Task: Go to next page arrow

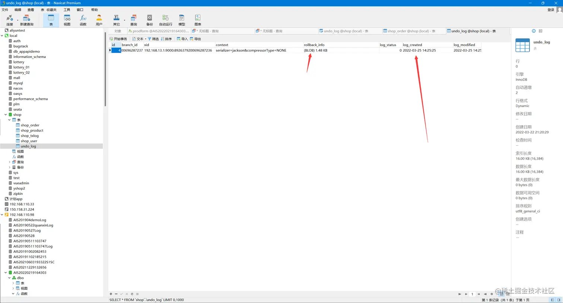Action: click(x=479, y=294)
